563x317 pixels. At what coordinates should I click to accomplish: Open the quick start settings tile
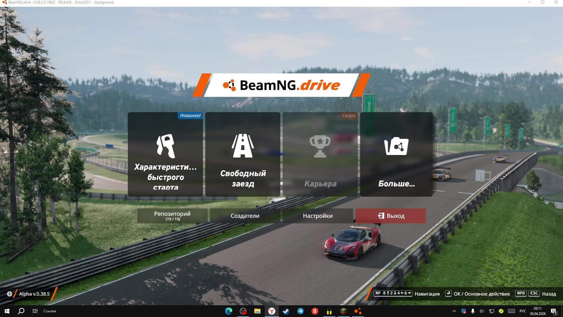pos(165,154)
